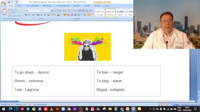Open the Exibição tab
This screenshot has width=200, height=112.
click(x=87, y=6)
